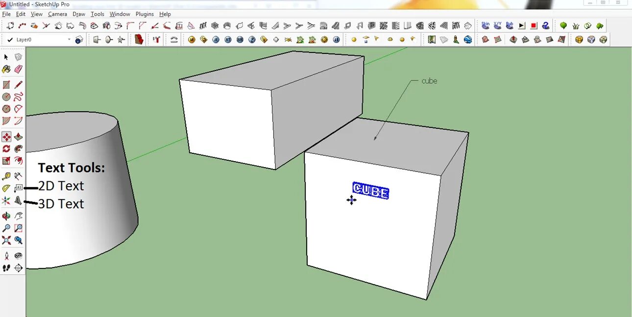Select the Zoom Window tool

[x=19, y=228]
